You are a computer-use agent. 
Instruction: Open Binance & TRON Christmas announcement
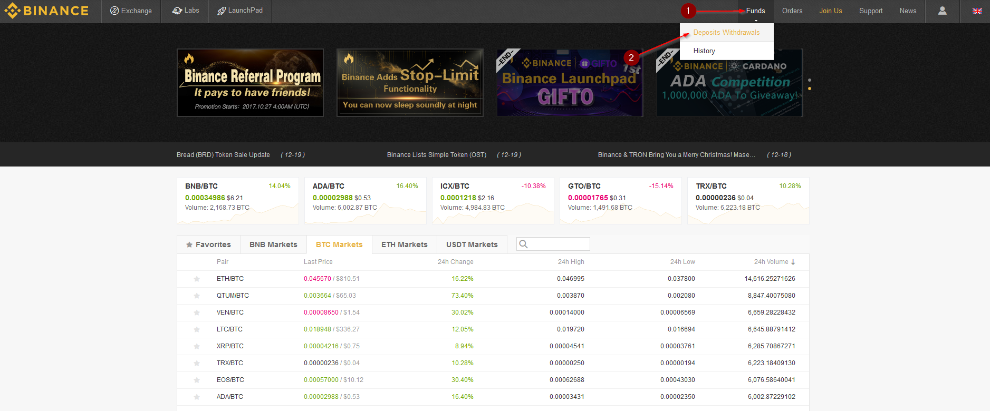[x=677, y=155]
